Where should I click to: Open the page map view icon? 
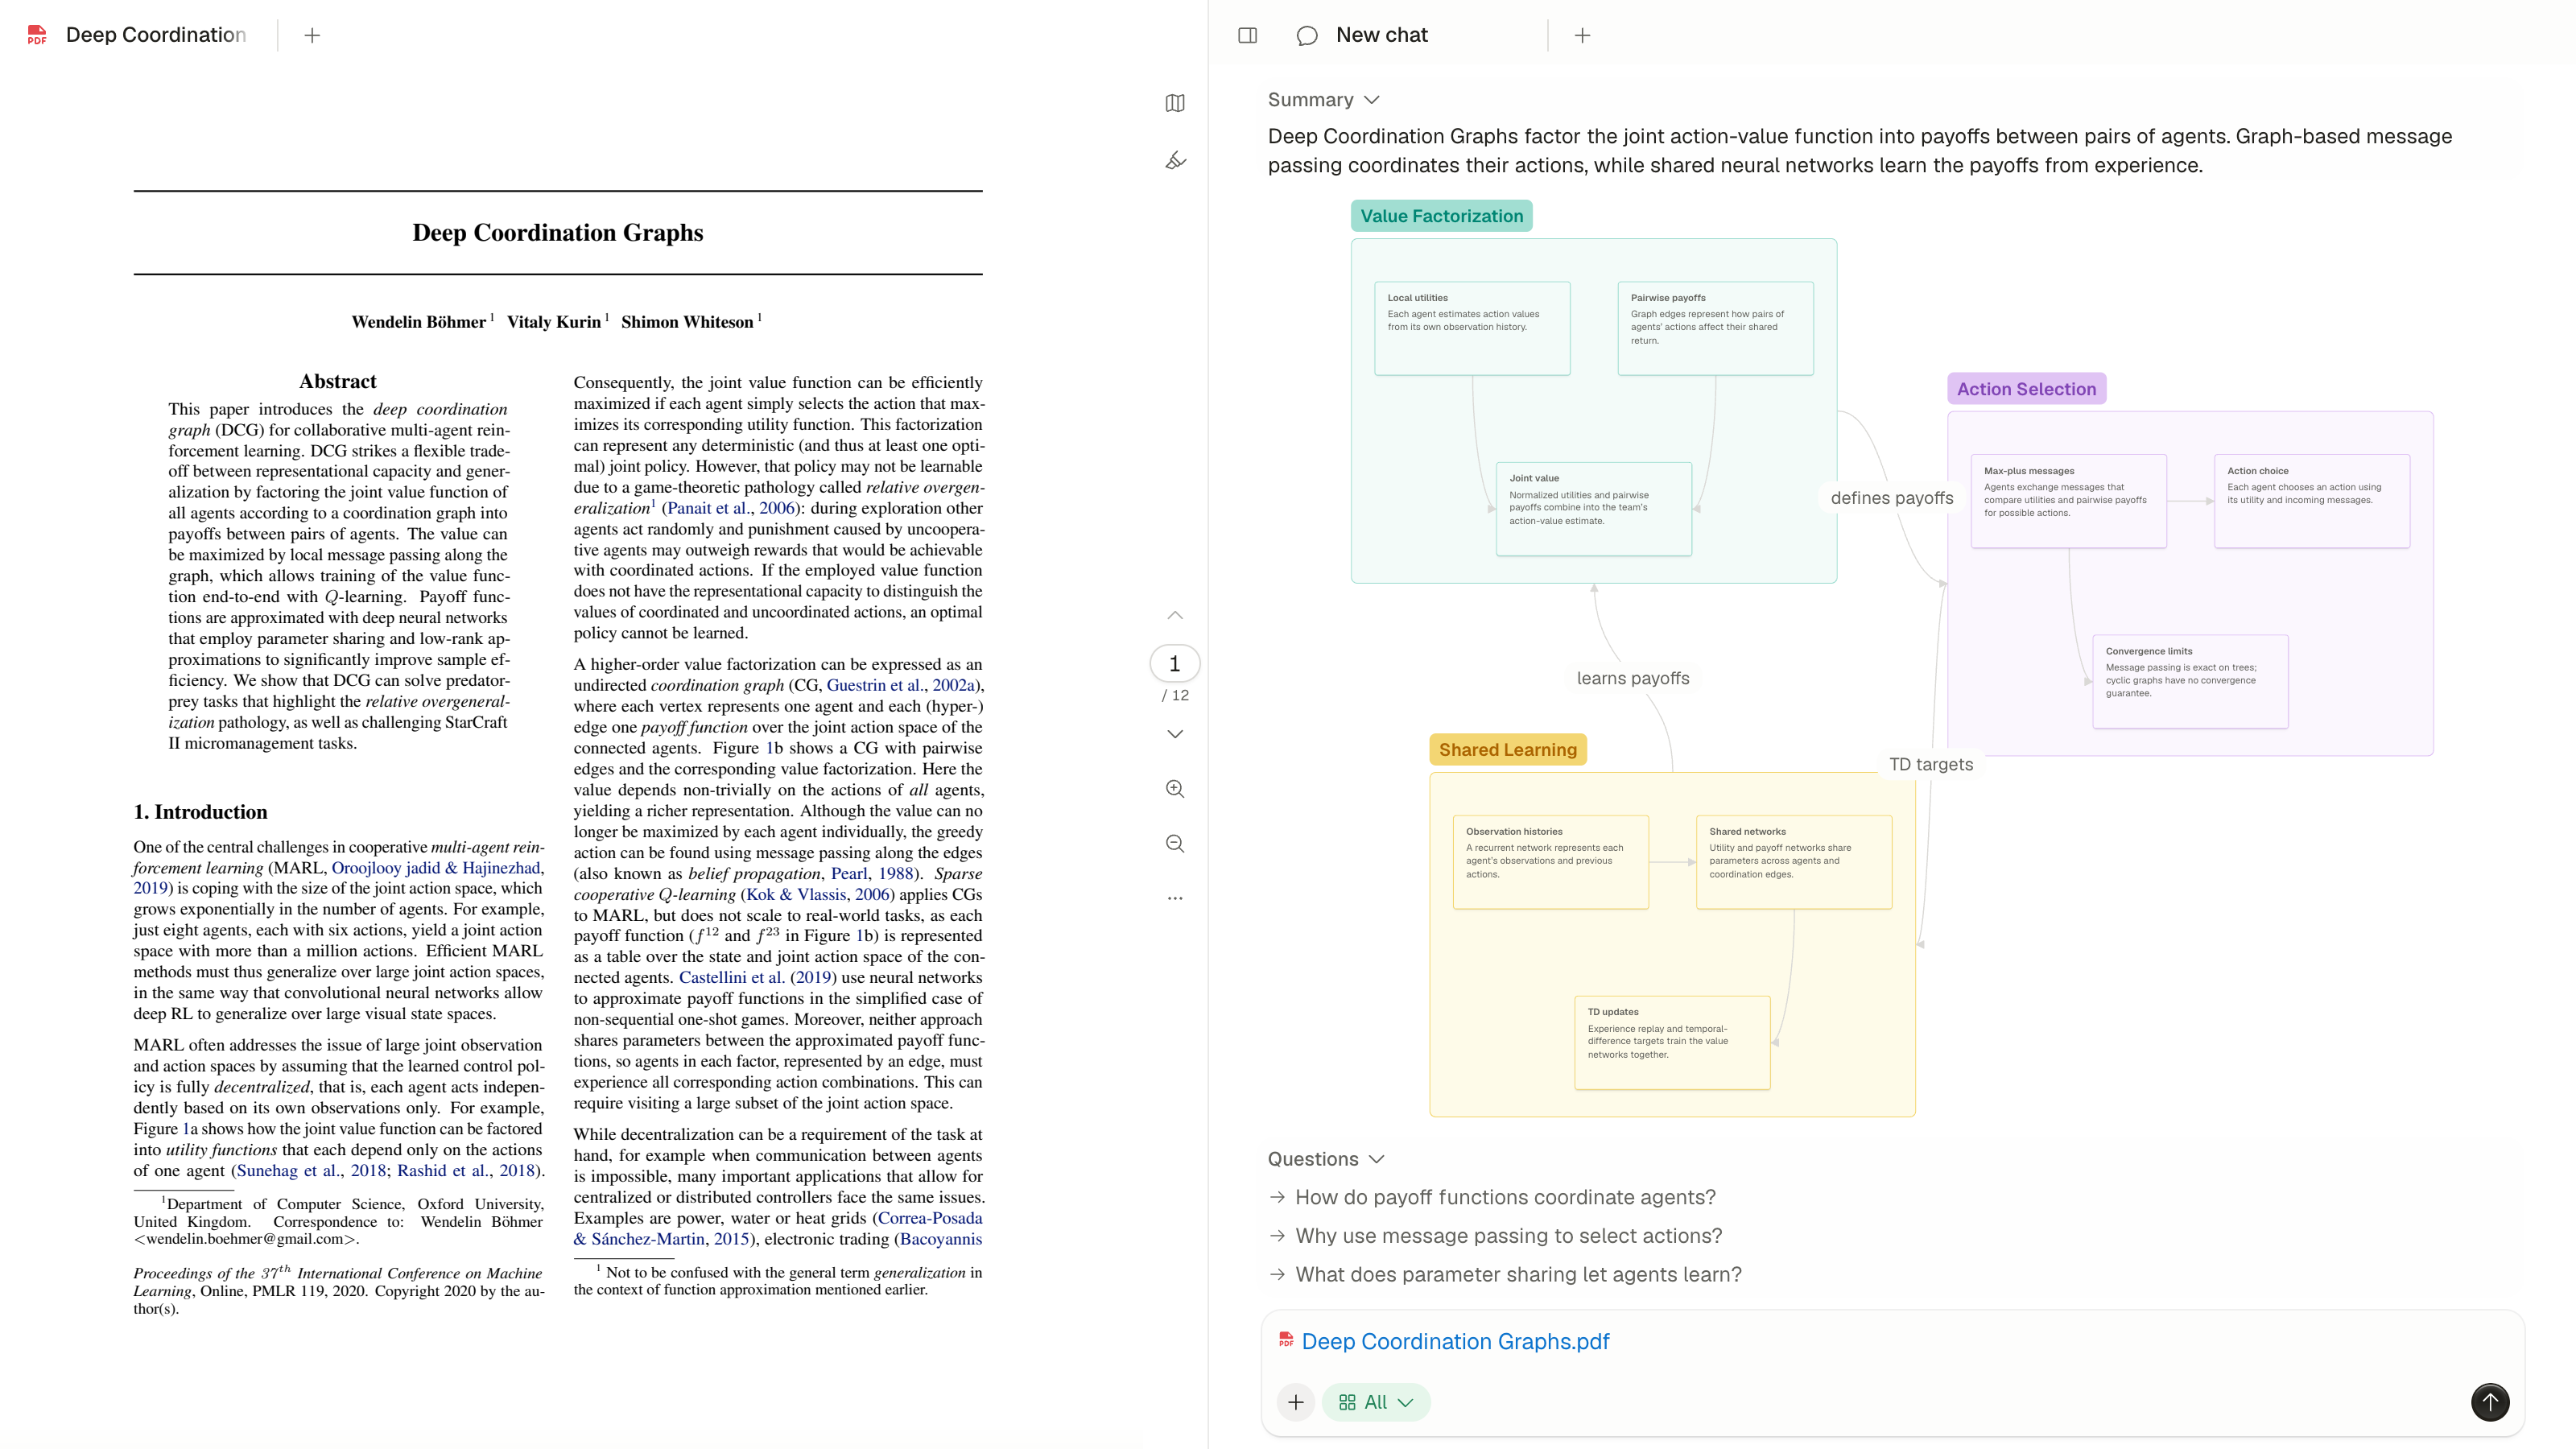click(x=1175, y=103)
